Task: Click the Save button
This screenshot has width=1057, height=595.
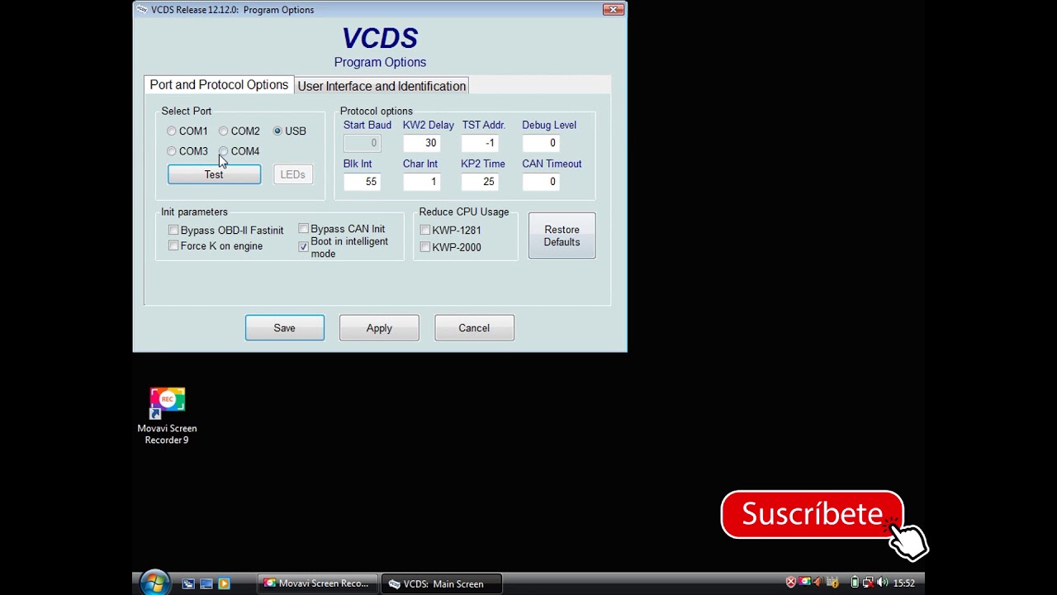Action: [x=284, y=328]
